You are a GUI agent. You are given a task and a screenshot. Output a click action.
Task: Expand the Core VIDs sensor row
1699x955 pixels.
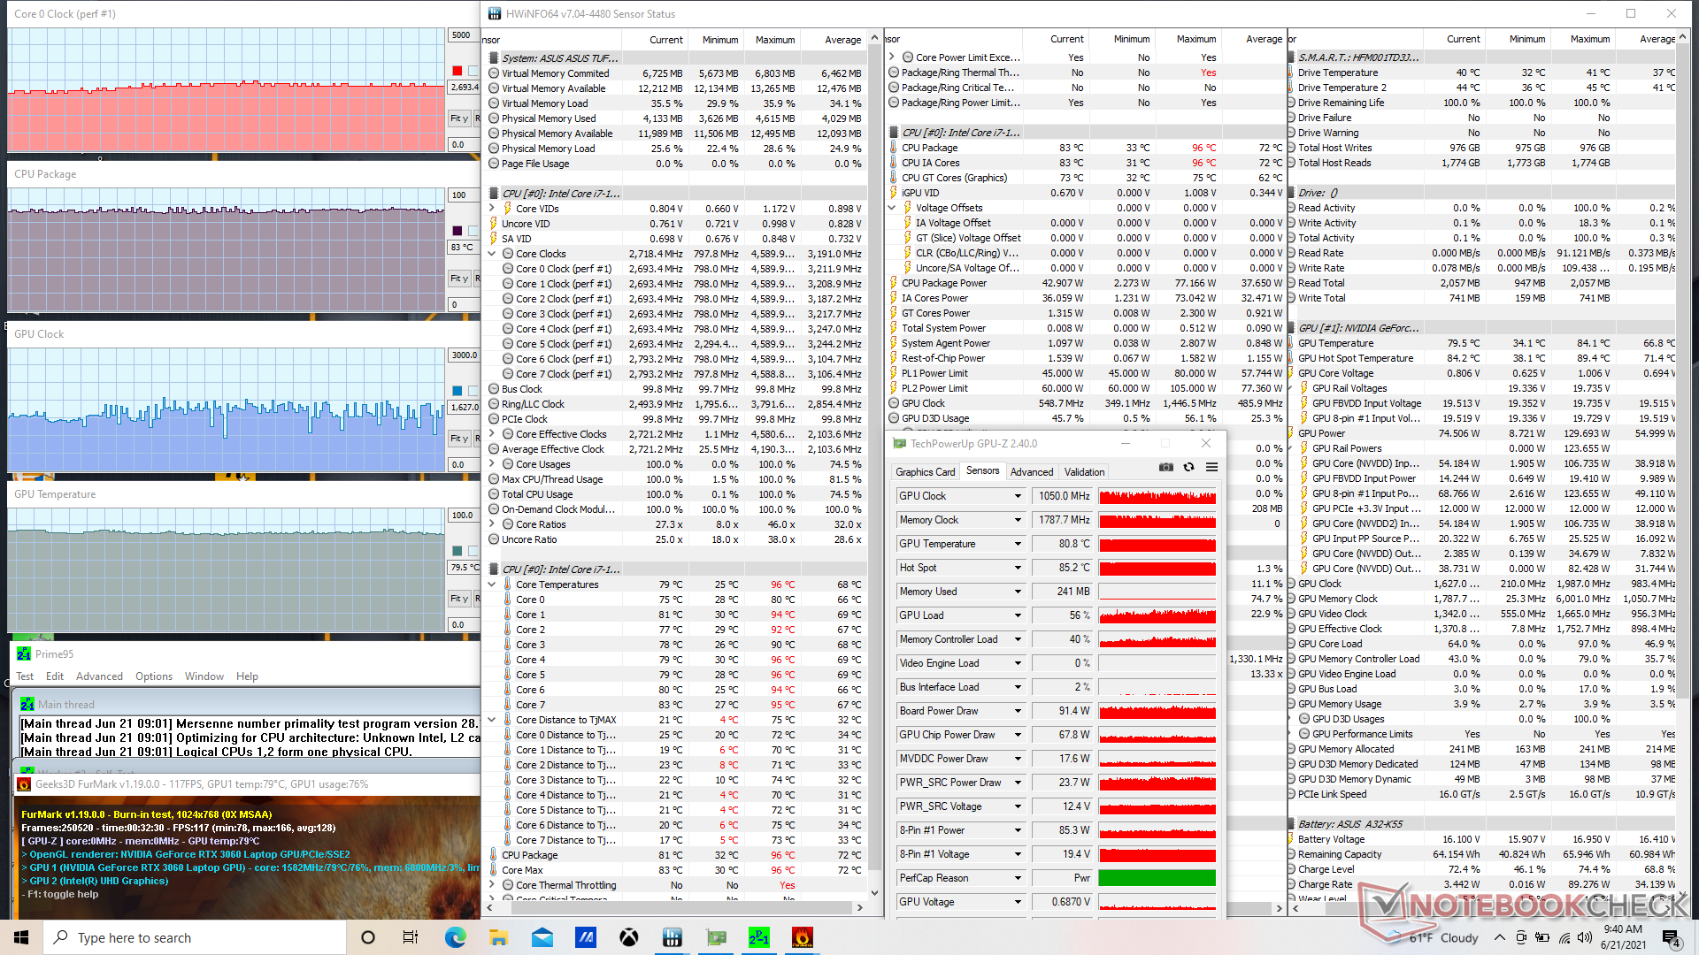492,209
